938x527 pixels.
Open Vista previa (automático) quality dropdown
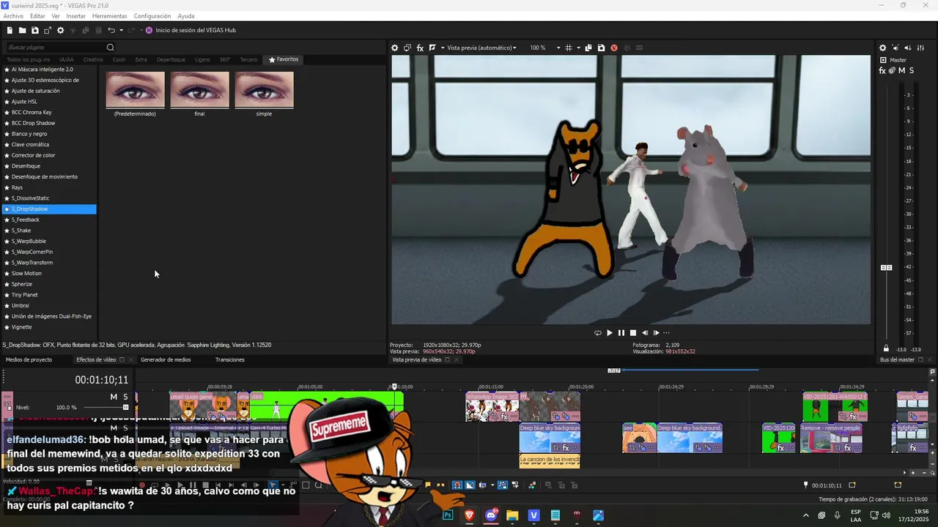[481, 48]
